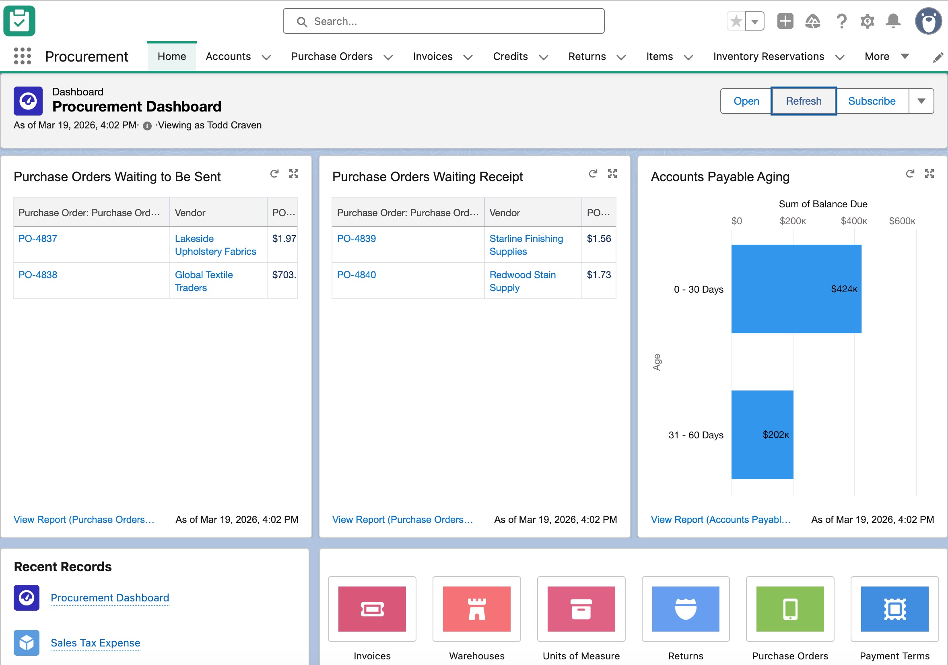Click the pencil icon to personalize navigation

pos(938,57)
